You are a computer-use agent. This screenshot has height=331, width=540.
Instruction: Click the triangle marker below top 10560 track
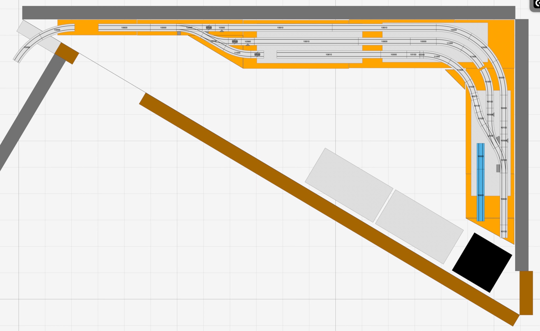point(222,31)
